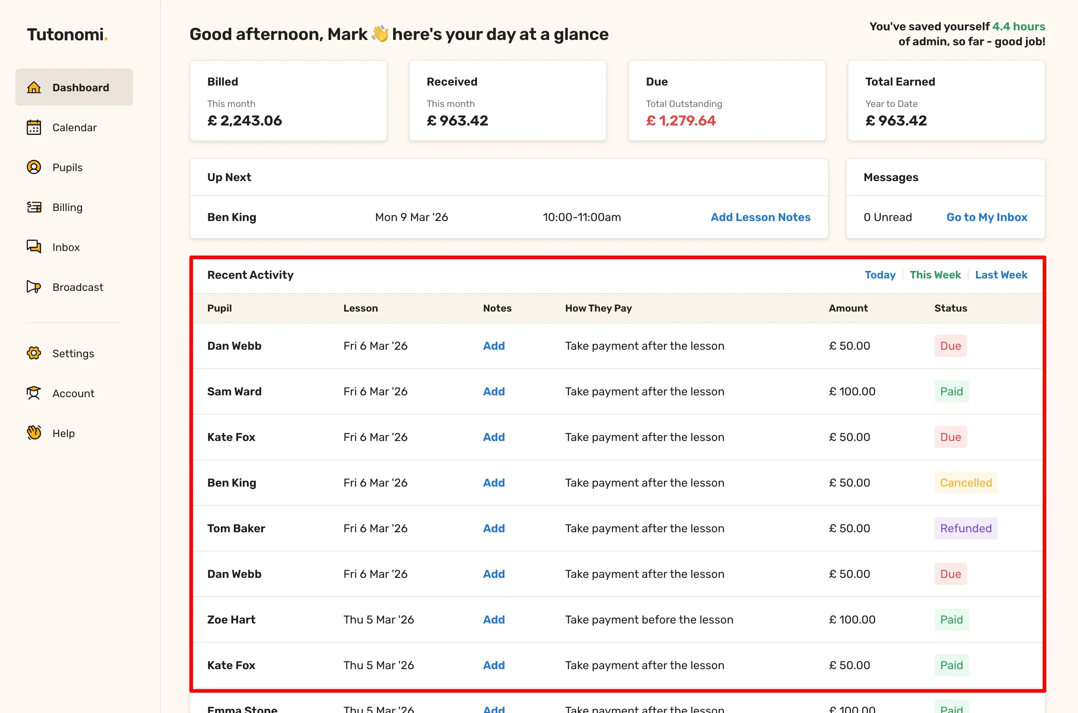Viewport: 1078px width, 713px height.
Task: Open Go to My Inbox link
Action: click(987, 217)
